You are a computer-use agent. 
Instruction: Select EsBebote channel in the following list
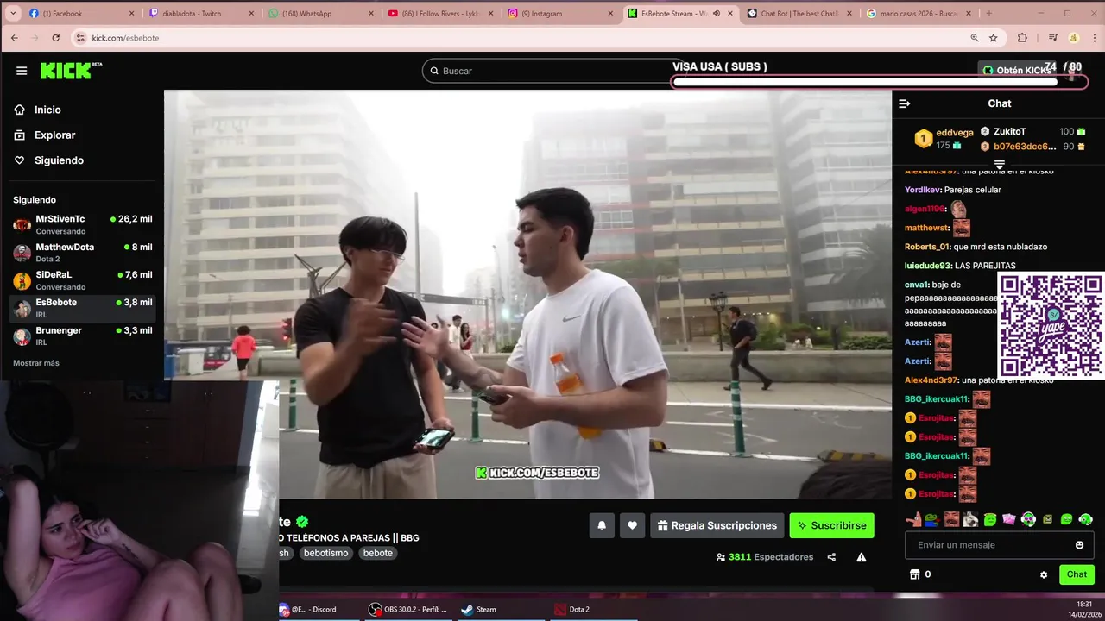83,308
